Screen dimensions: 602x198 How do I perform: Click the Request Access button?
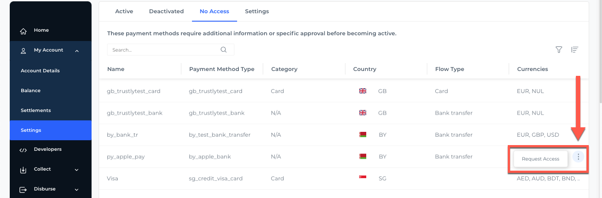(541, 159)
